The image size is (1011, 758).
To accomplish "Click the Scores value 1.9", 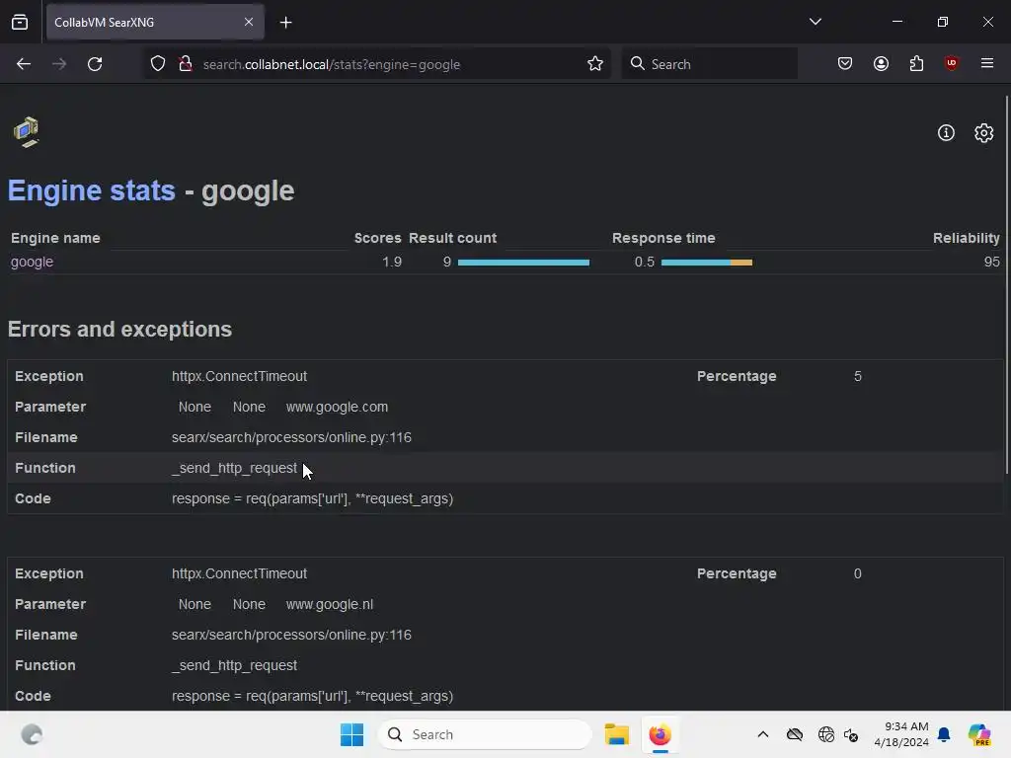I will coord(392,262).
